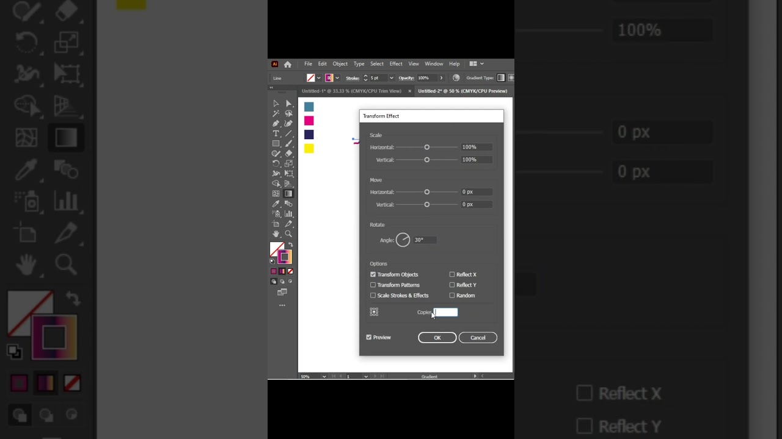
Task: Enable Scale Strokes & Effects checkbox
Action: tap(373, 295)
